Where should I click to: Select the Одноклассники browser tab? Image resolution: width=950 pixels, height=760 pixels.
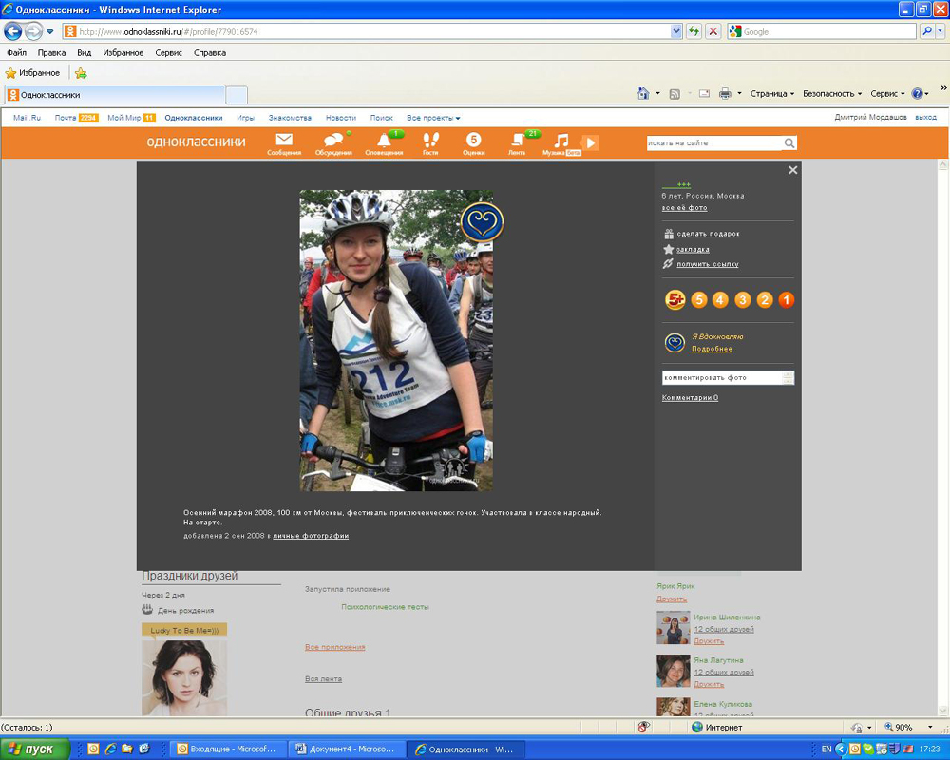115,95
